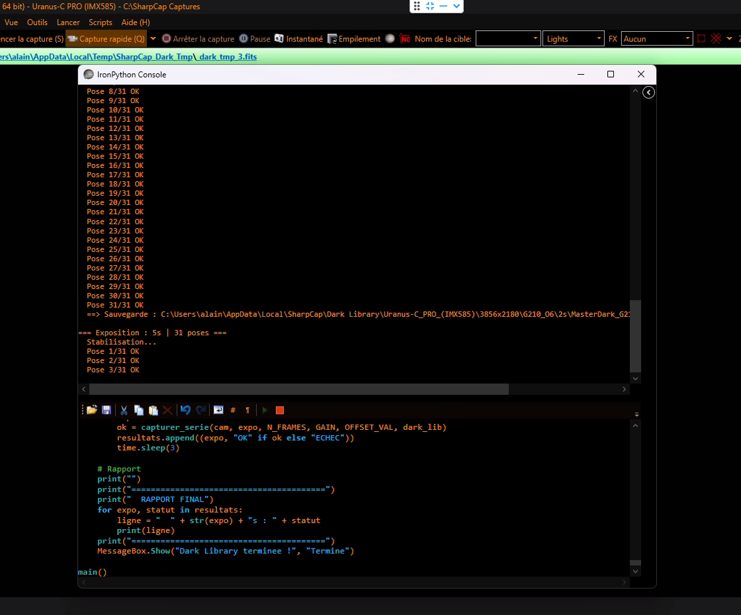Screen dimensions: 741x615
Task: Maximize the IronPython Console window
Action: point(611,74)
